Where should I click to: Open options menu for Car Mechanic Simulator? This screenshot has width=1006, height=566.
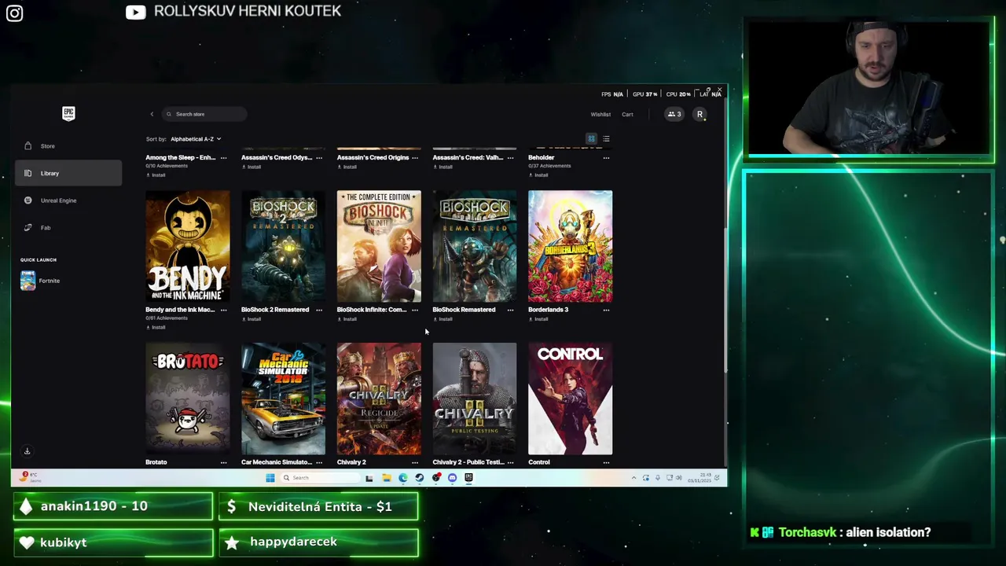pos(318,462)
